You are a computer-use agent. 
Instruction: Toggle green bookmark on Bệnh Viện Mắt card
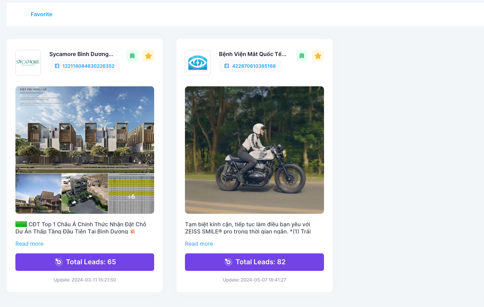(302, 56)
